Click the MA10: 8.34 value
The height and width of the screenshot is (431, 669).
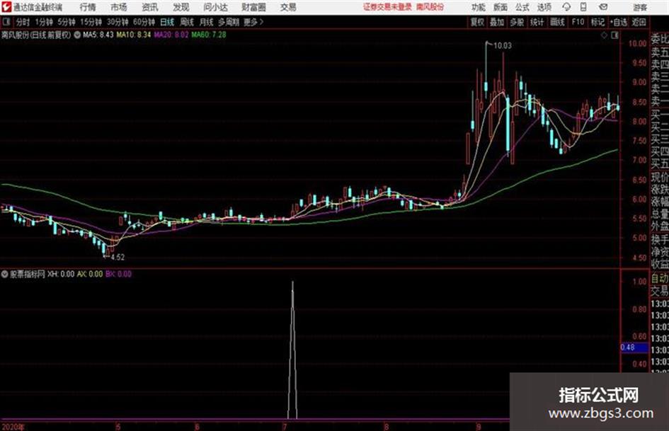click(134, 35)
